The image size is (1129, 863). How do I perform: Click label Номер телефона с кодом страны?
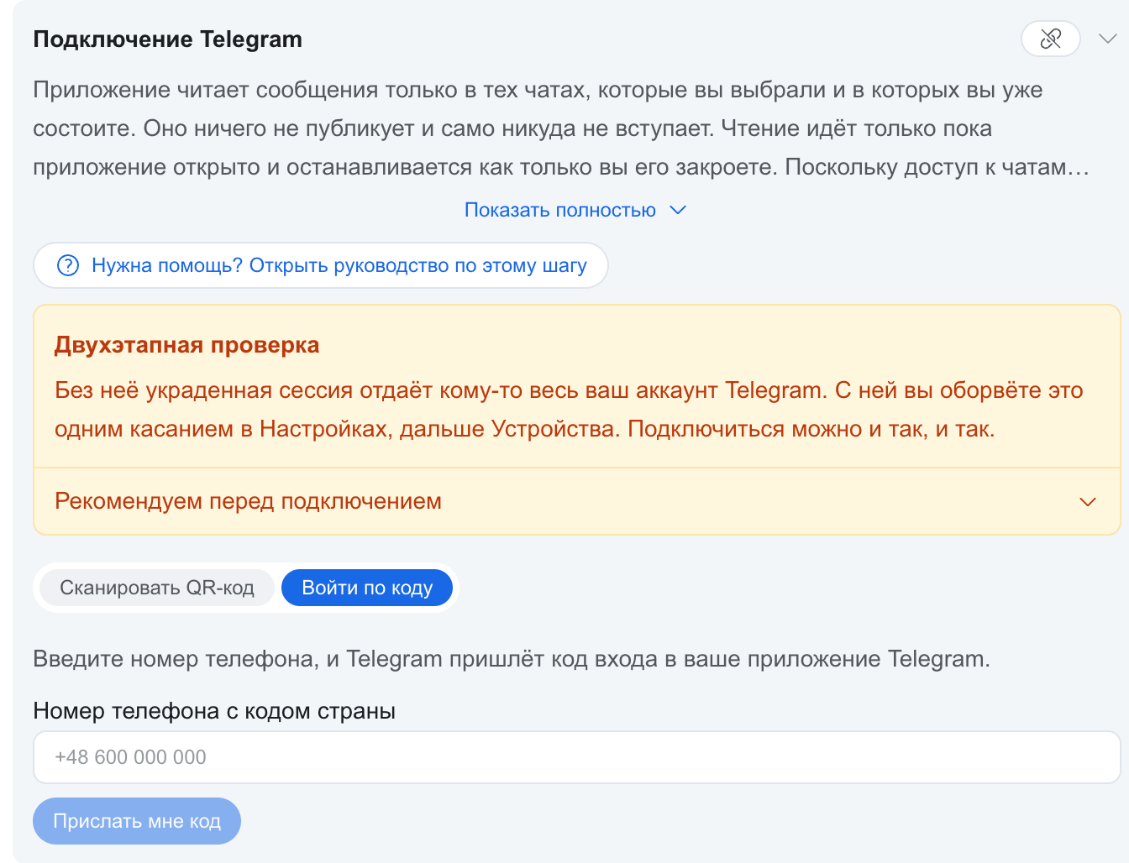tap(214, 711)
